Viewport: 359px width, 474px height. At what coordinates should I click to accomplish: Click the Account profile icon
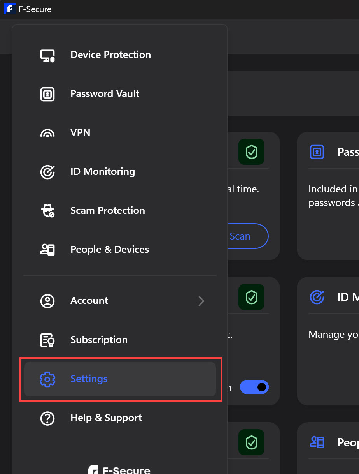click(47, 301)
